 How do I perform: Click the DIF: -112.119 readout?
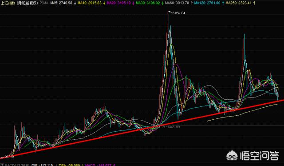coord(42,165)
